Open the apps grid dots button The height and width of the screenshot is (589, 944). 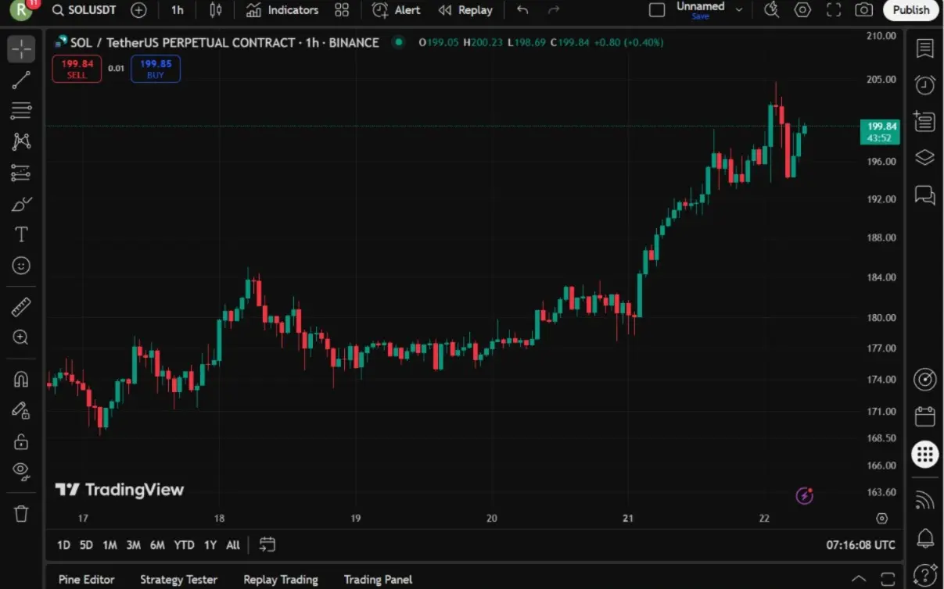point(925,454)
